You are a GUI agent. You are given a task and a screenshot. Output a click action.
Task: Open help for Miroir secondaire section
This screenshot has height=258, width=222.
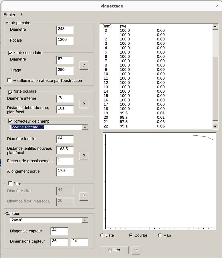(x=84, y=65)
